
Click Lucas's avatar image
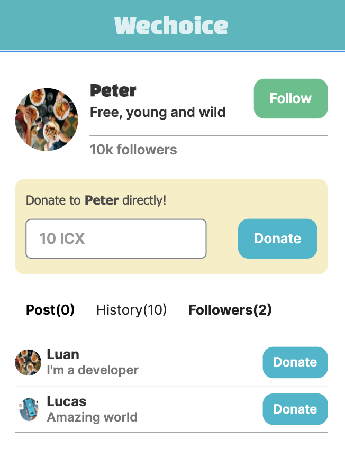28,409
